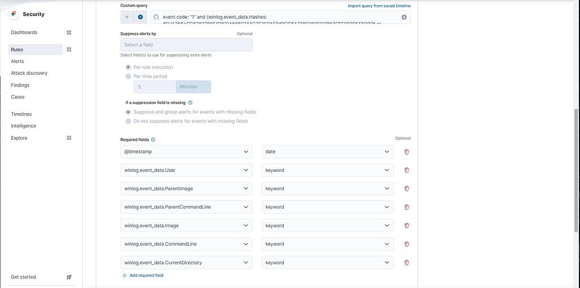Image resolution: width=580 pixels, height=288 pixels.
Task: Delete the @timestamp required field
Action: coord(407,152)
